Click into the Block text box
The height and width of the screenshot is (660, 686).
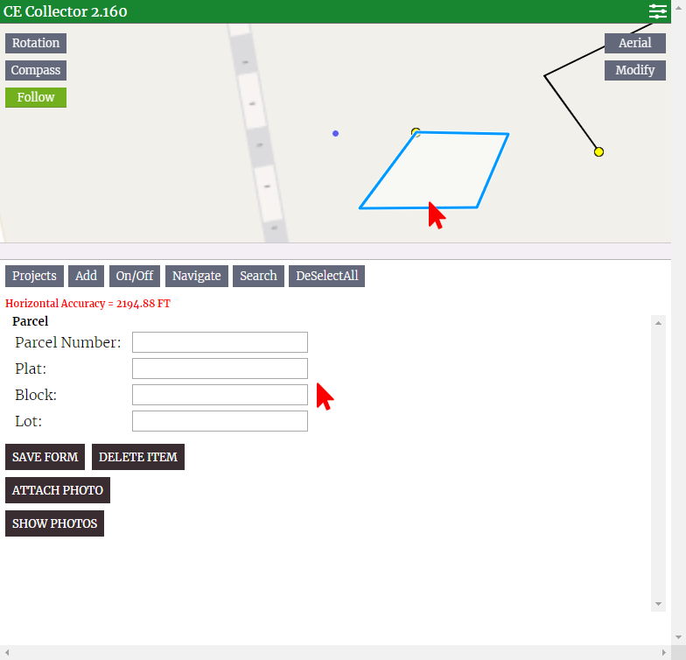(x=220, y=395)
